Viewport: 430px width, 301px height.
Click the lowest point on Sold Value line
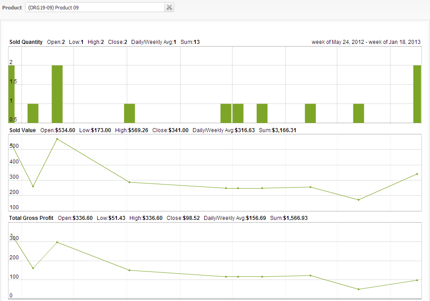coord(358,200)
